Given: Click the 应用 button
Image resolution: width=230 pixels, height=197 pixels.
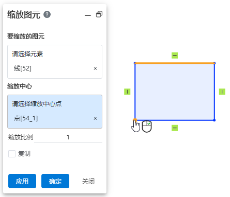Looking at the screenshot, I should tap(22, 181).
